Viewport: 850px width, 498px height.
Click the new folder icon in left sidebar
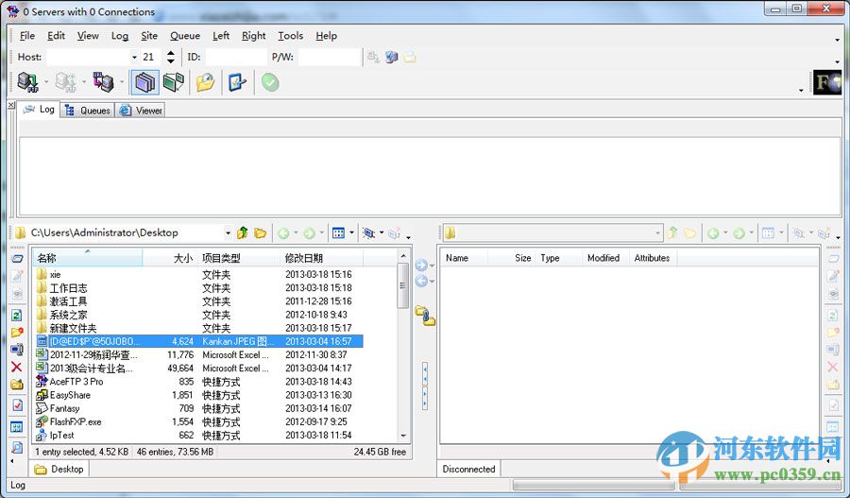click(17, 385)
